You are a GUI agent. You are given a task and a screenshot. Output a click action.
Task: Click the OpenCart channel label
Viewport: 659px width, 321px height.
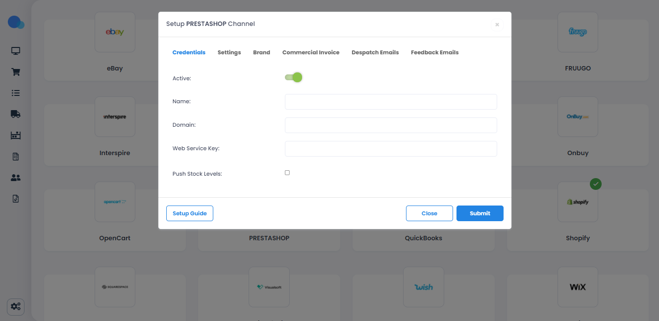115,238
